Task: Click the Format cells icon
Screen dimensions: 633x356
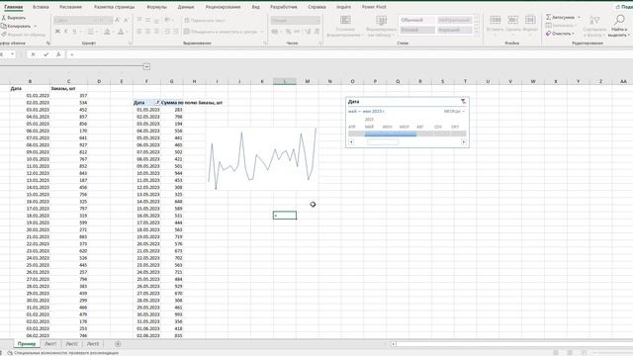Action: pyautogui.click(x=530, y=20)
